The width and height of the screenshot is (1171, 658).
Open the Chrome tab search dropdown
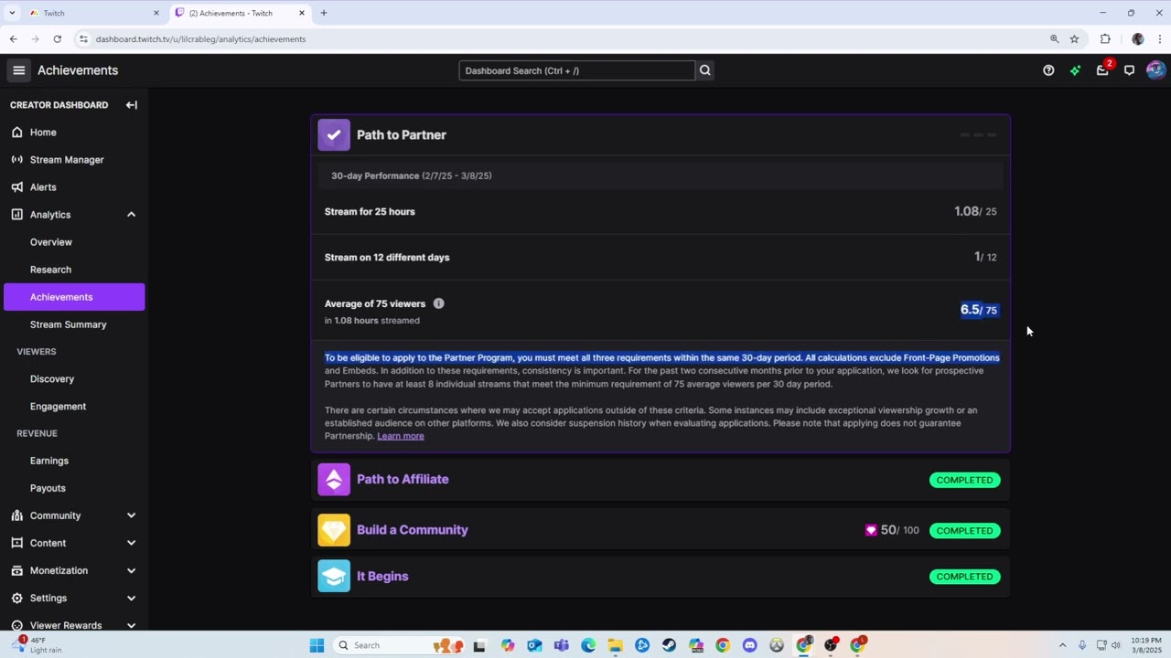point(12,13)
